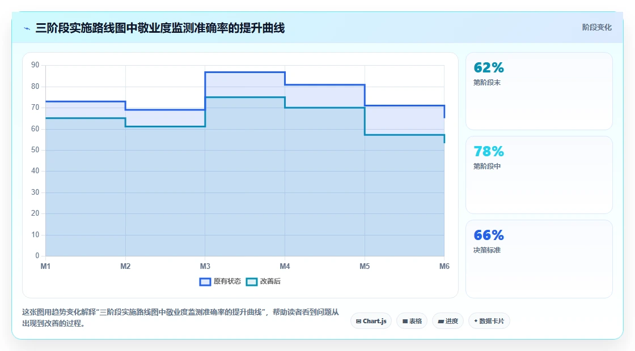Toggle the 改善后 legend swatch
The width and height of the screenshot is (635, 351).
click(x=252, y=282)
